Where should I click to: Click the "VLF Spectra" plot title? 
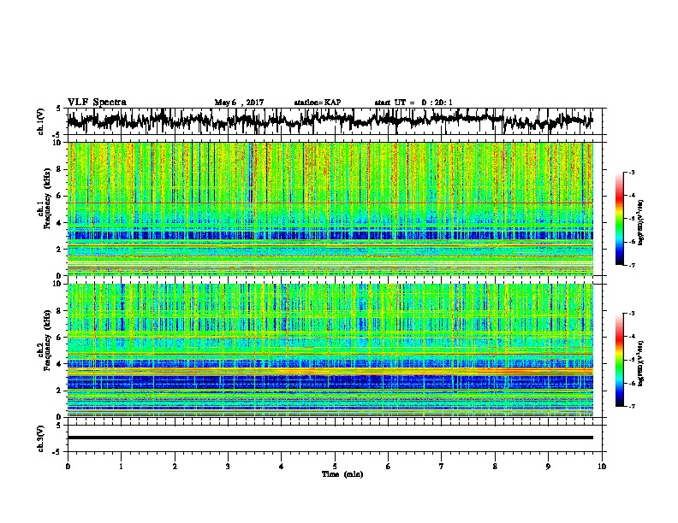coord(97,103)
